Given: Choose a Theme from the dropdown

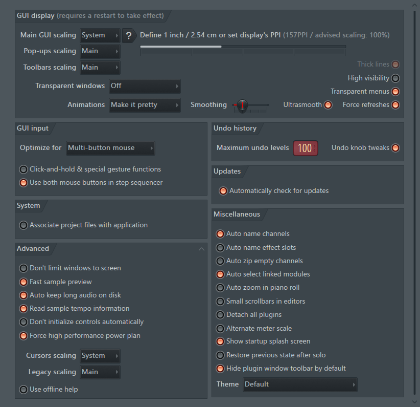Looking at the screenshot, I should (300, 384).
